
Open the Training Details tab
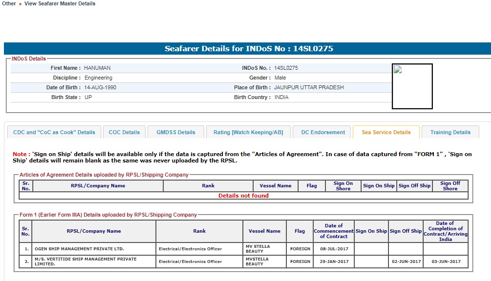(x=450, y=132)
